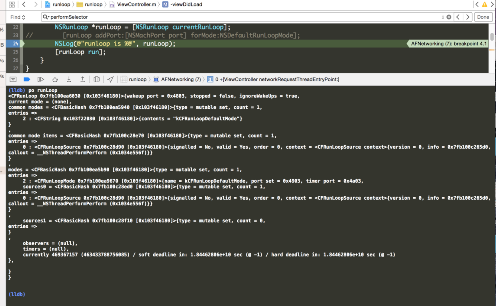The height and width of the screenshot is (306, 496).
Task: Click line number 25 in the gutter
Action: coord(16,52)
